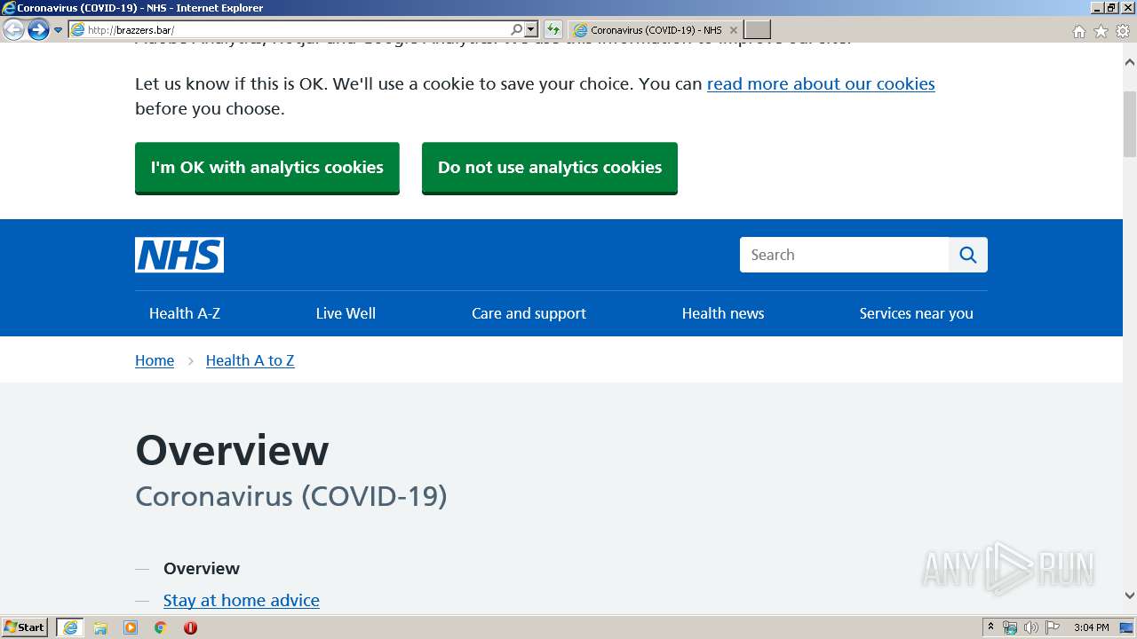
Task: Open a new blank tab
Action: tap(757, 30)
